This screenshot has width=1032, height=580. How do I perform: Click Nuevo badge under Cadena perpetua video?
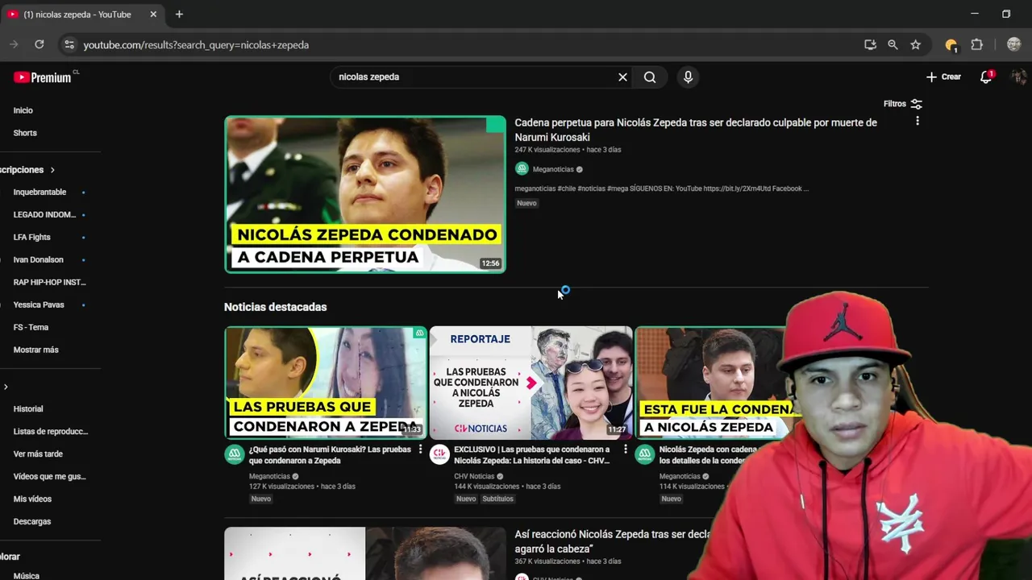pyautogui.click(x=526, y=204)
